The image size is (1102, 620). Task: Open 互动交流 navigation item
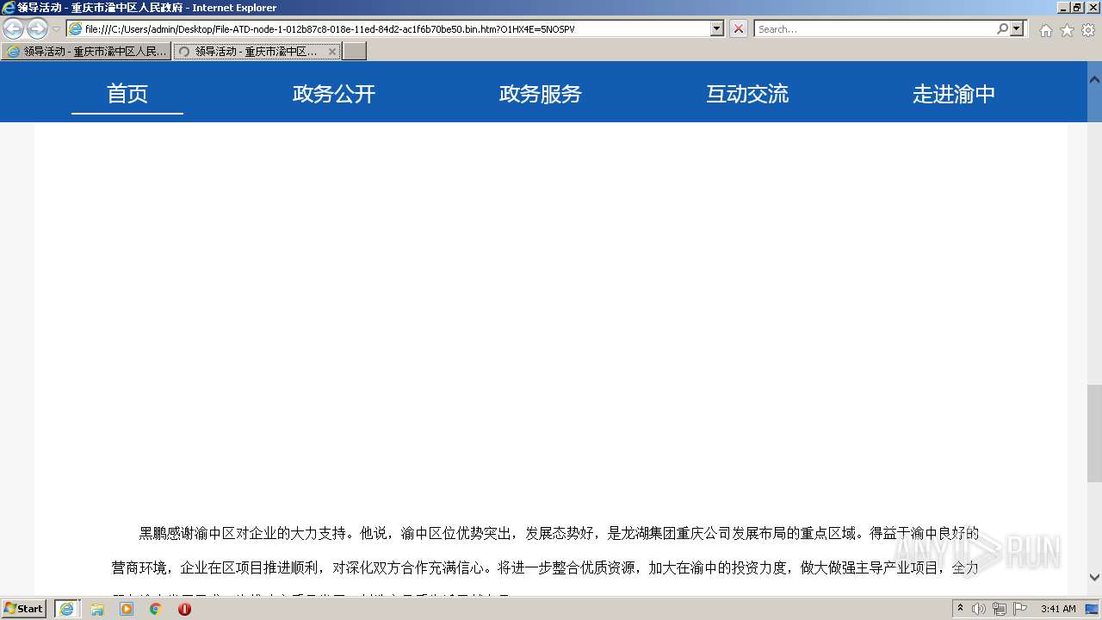point(747,93)
